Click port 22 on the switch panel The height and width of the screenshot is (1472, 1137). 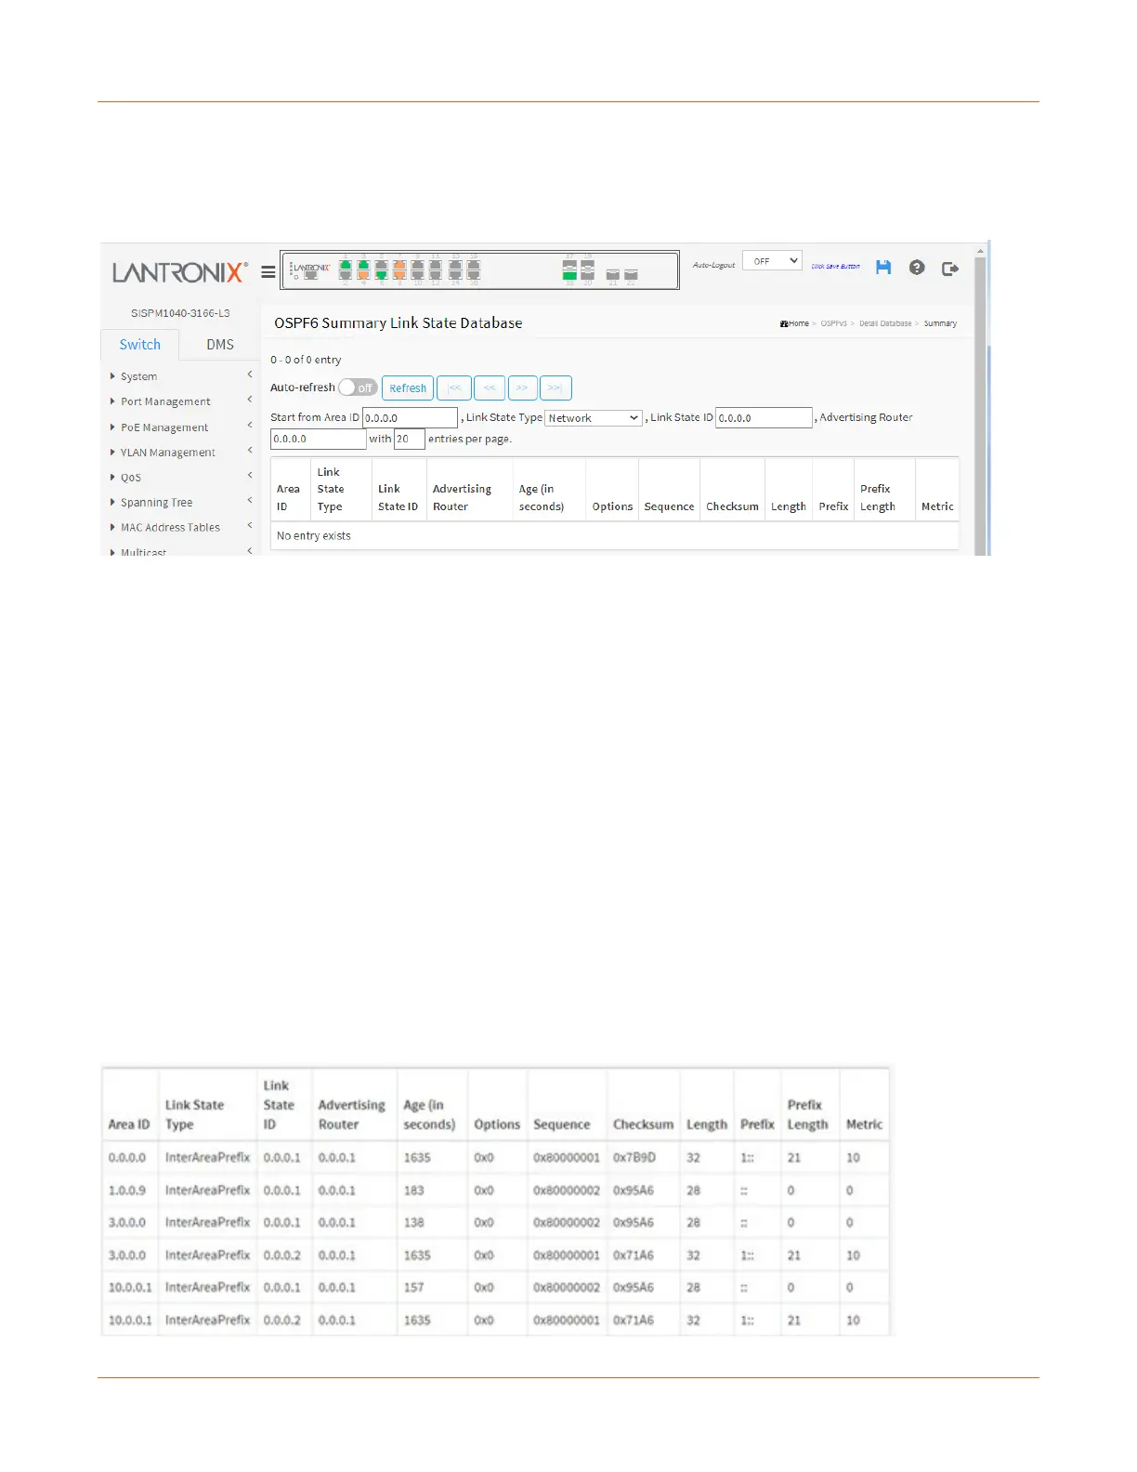(631, 275)
